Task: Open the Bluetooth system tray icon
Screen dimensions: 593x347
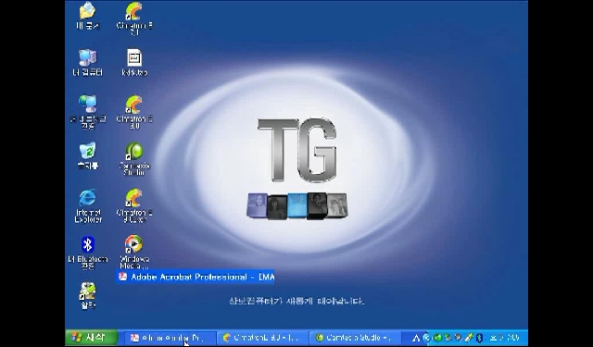Action: pyautogui.click(x=479, y=338)
